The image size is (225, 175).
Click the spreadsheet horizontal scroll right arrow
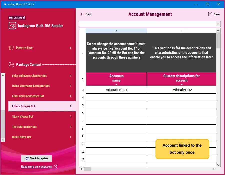pos(214,169)
